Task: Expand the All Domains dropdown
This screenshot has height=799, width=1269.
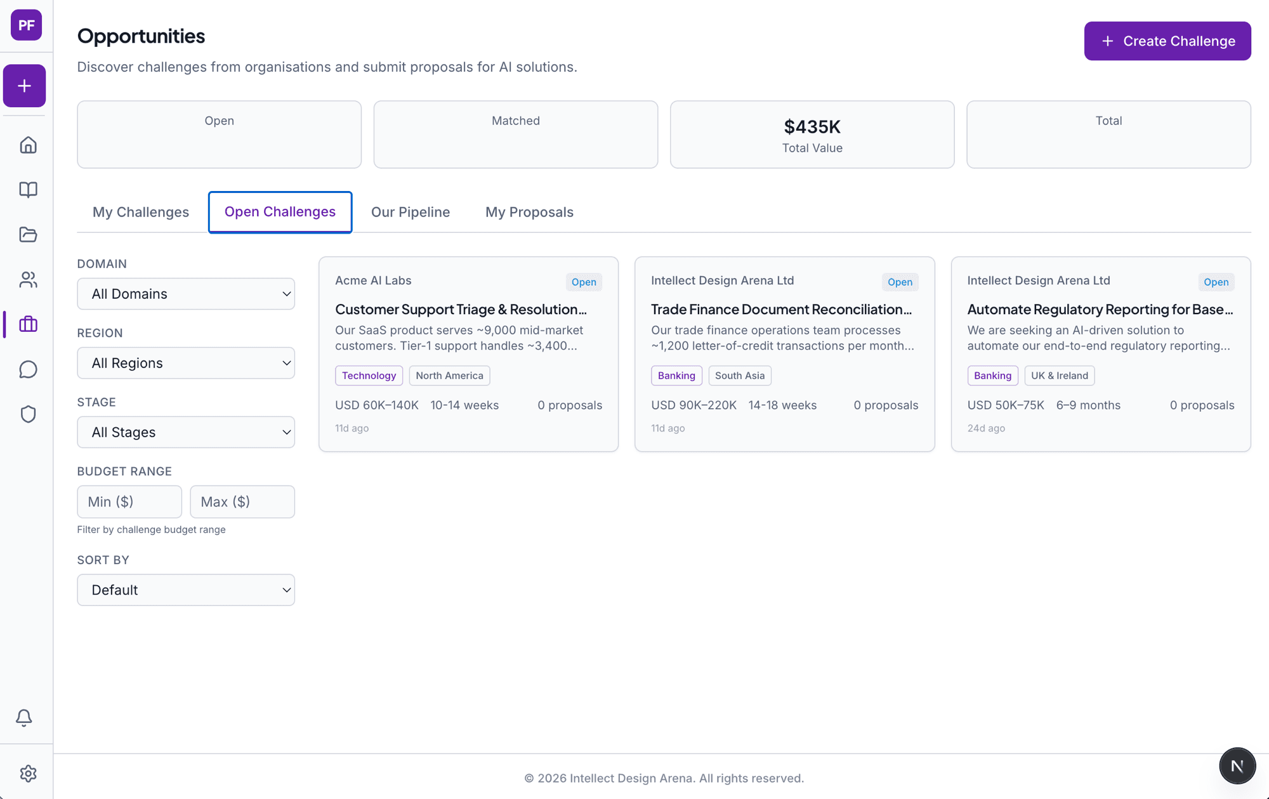Action: click(186, 294)
